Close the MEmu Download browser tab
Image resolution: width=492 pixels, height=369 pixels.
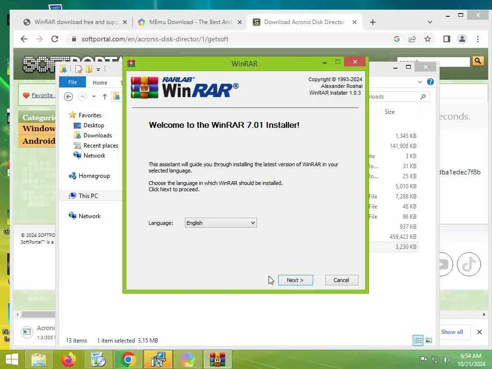[240, 22]
